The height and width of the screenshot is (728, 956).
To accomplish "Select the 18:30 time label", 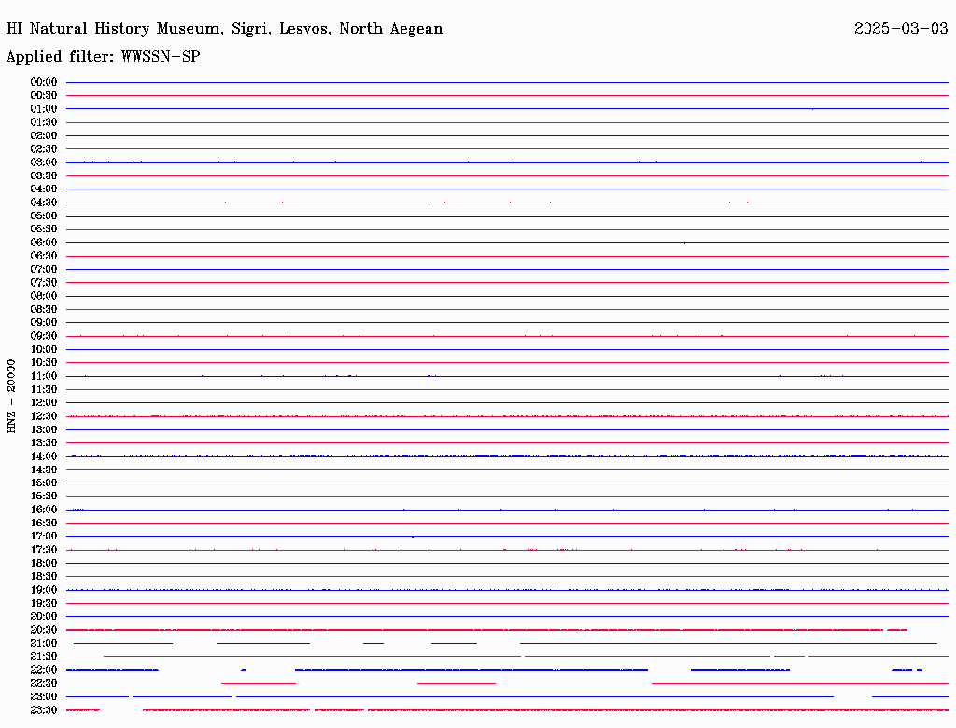I will (x=44, y=577).
